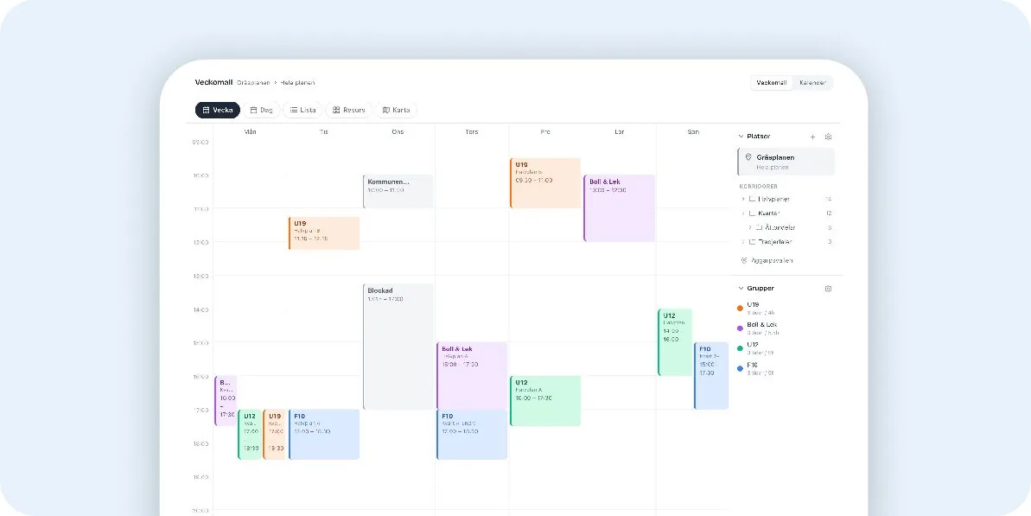Image resolution: width=1031 pixels, height=516 pixels.
Task: Switch to Kalender mode
Action: click(x=812, y=83)
